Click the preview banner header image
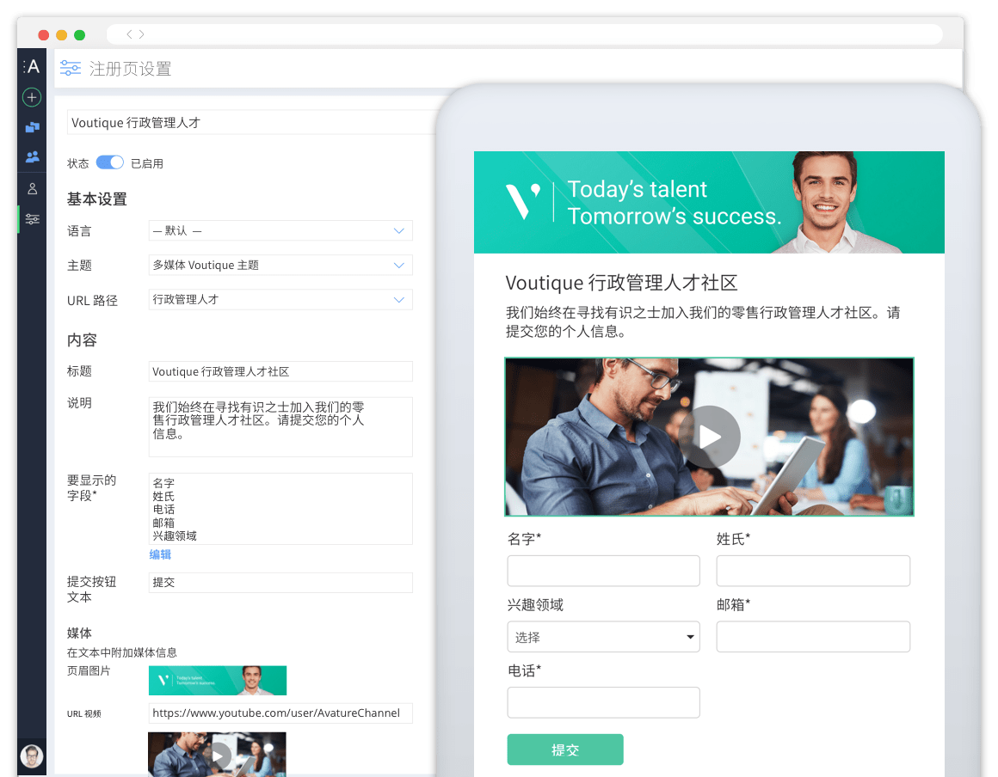This screenshot has width=998, height=777. [709, 202]
